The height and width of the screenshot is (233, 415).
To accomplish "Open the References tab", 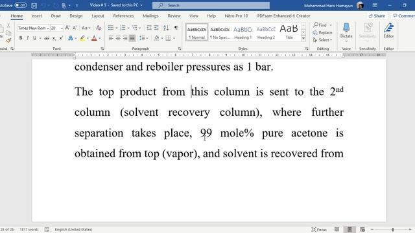I will click(x=123, y=16).
